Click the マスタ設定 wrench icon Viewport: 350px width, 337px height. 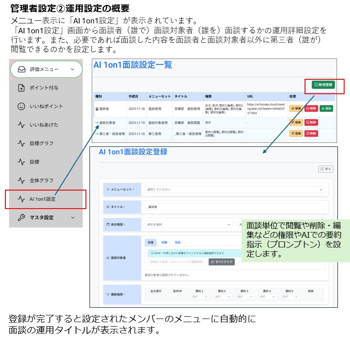point(21,218)
